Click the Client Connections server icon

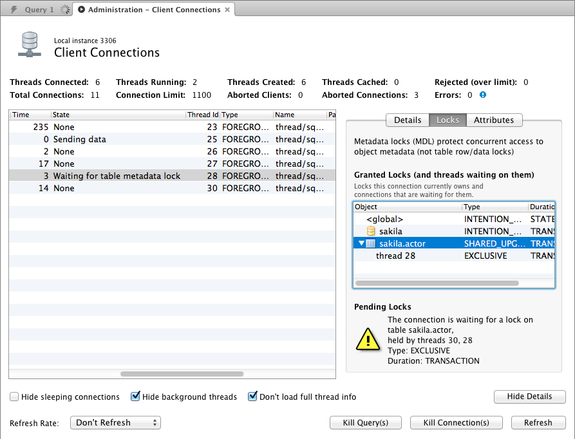click(30, 46)
